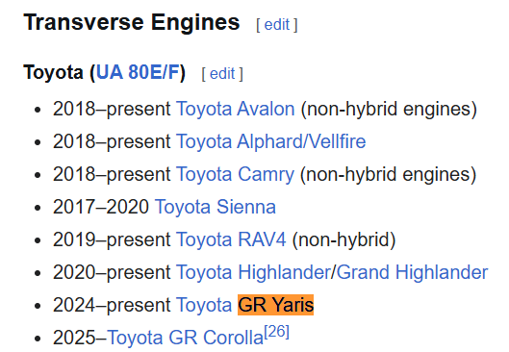Screen dimensions: 509x352
Task: Select the orange highlighted GR Yaris text
Action: click(275, 305)
